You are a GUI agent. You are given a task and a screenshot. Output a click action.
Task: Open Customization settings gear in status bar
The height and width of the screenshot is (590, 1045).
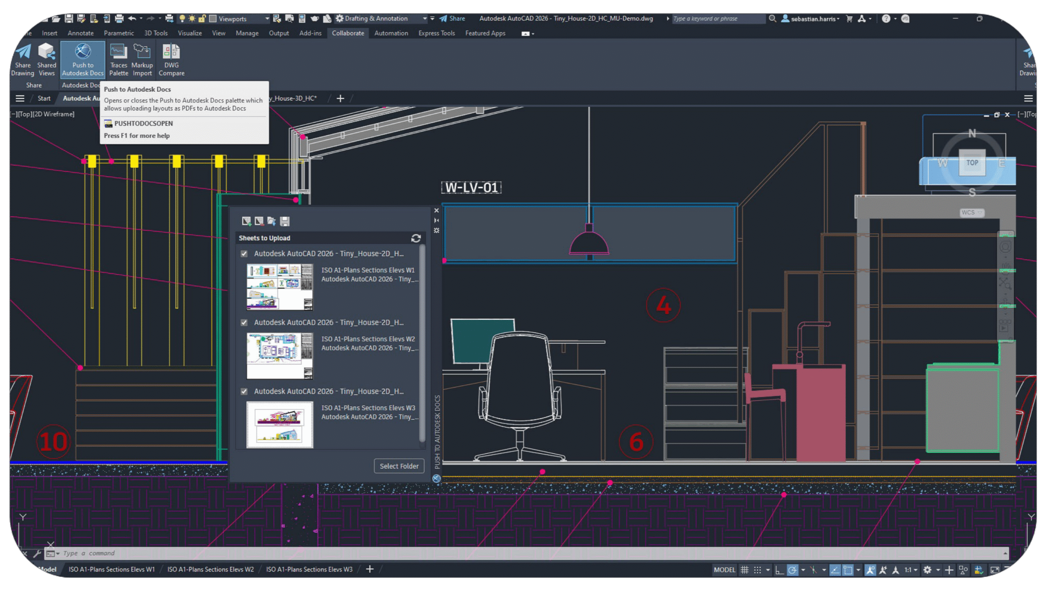[x=927, y=569]
